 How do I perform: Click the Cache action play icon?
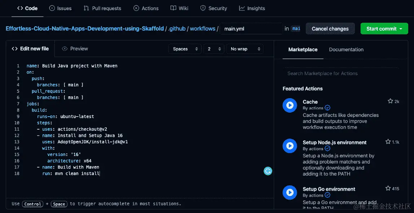[x=290, y=105]
